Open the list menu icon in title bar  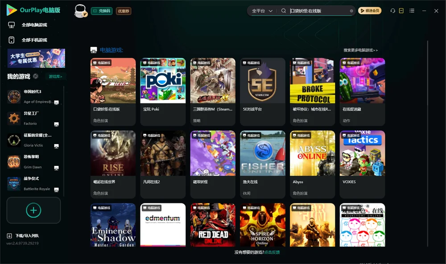[412, 11]
